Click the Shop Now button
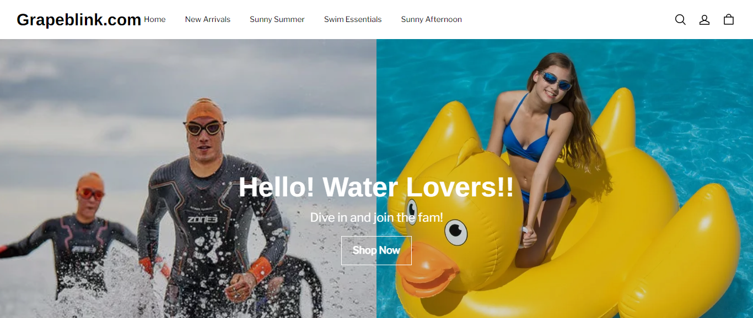 pyautogui.click(x=376, y=250)
